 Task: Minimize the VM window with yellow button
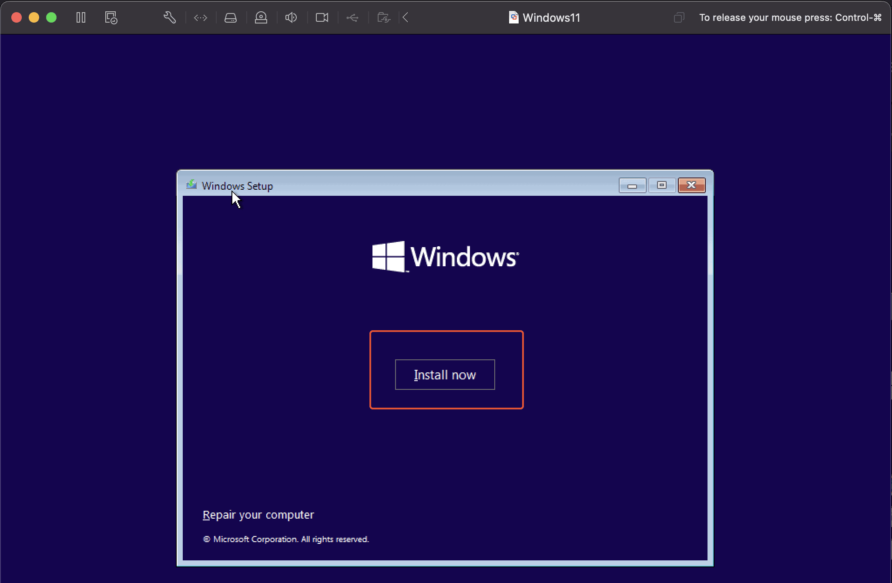[34, 17]
